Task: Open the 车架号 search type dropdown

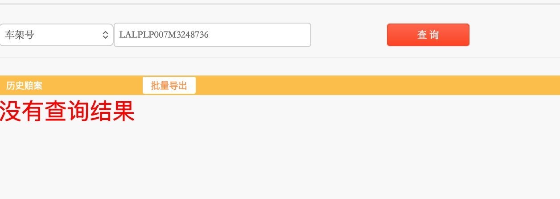Action: point(56,35)
